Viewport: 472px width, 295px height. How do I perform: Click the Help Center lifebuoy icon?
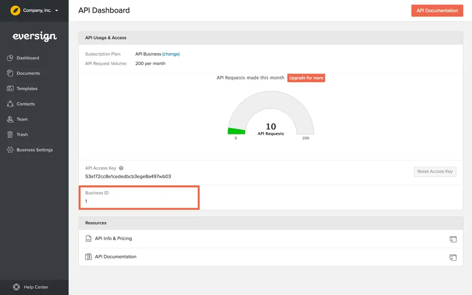(17, 287)
